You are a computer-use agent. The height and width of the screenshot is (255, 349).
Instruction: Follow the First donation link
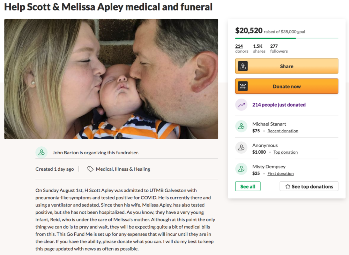(280, 173)
